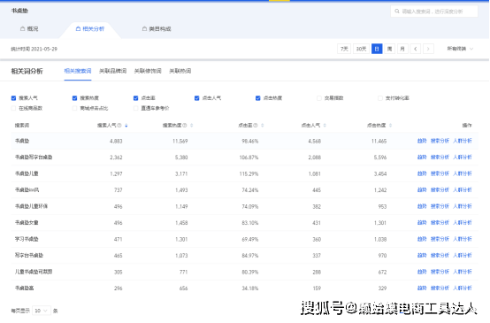
Task: Open 趋势 link in the 书桌垫儿童环保 row
Action: (422, 206)
